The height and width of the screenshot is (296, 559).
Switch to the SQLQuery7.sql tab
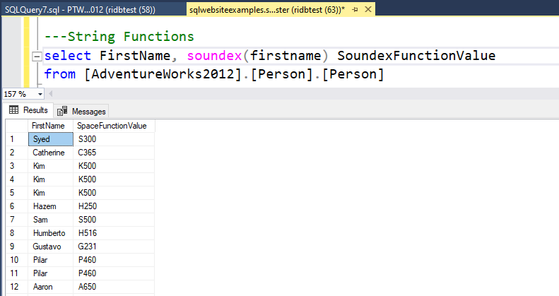pos(93,10)
